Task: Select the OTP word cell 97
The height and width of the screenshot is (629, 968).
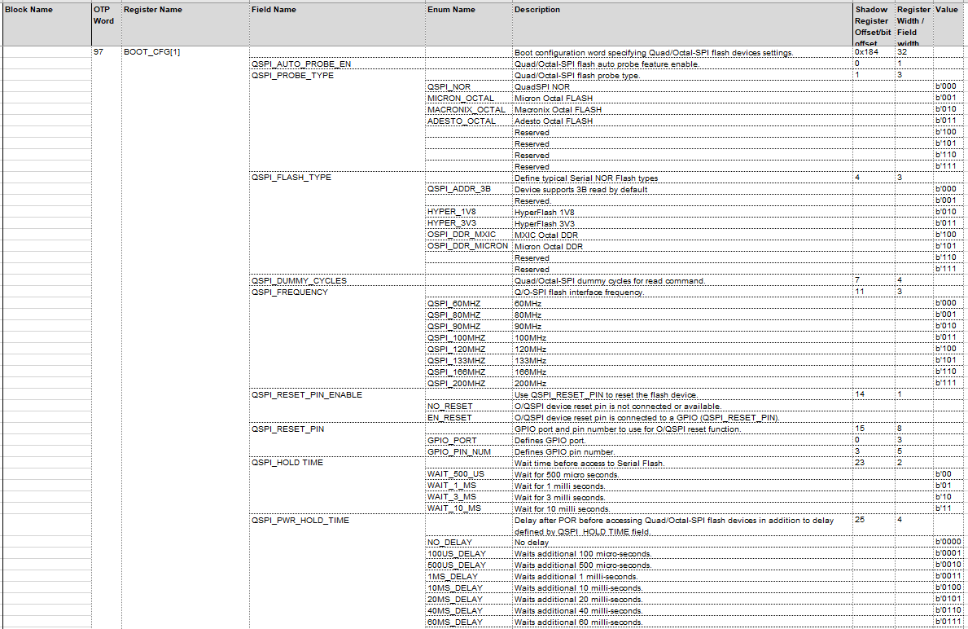Action: [x=106, y=52]
